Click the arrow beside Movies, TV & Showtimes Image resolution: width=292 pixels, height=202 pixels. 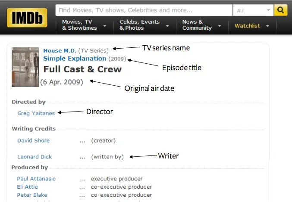coord(105,26)
